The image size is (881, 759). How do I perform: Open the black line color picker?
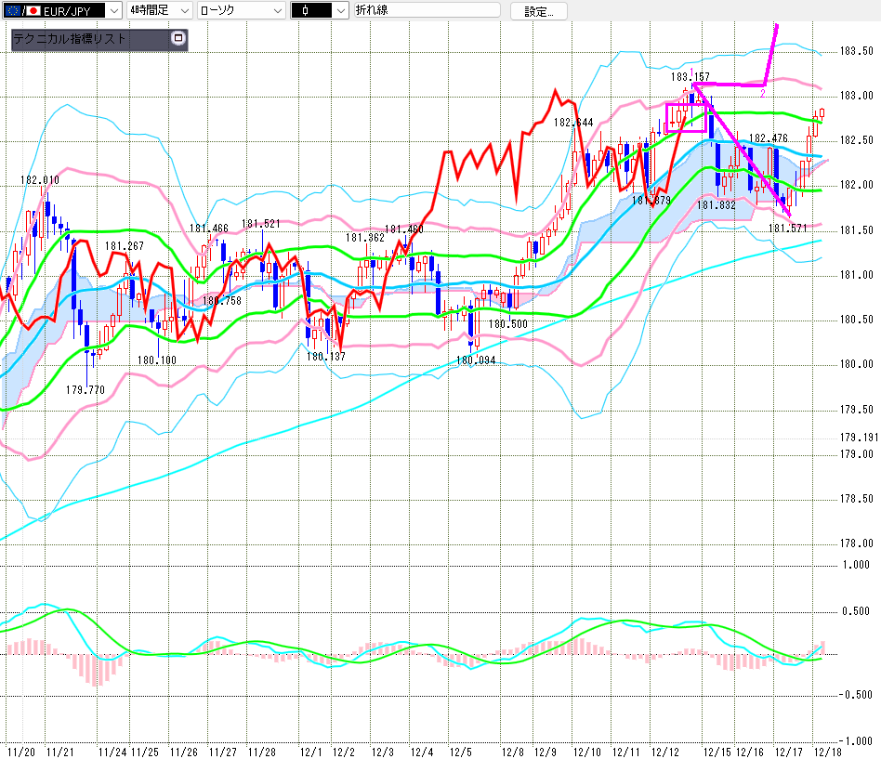click(x=339, y=11)
